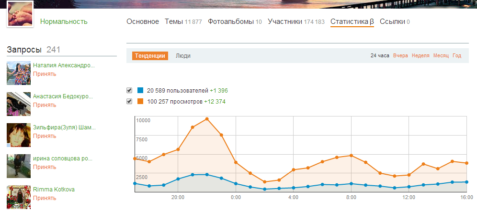Viewport: 477px width, 211px height.
Task: Open Зильфира(Зуля) avatar thumbnail
Action: tap(19, 135)
